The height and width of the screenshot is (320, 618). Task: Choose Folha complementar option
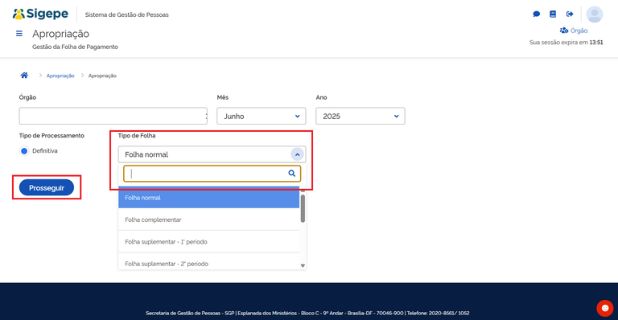coord(209,219)
